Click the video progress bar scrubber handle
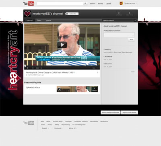 [x=25, y=66]
